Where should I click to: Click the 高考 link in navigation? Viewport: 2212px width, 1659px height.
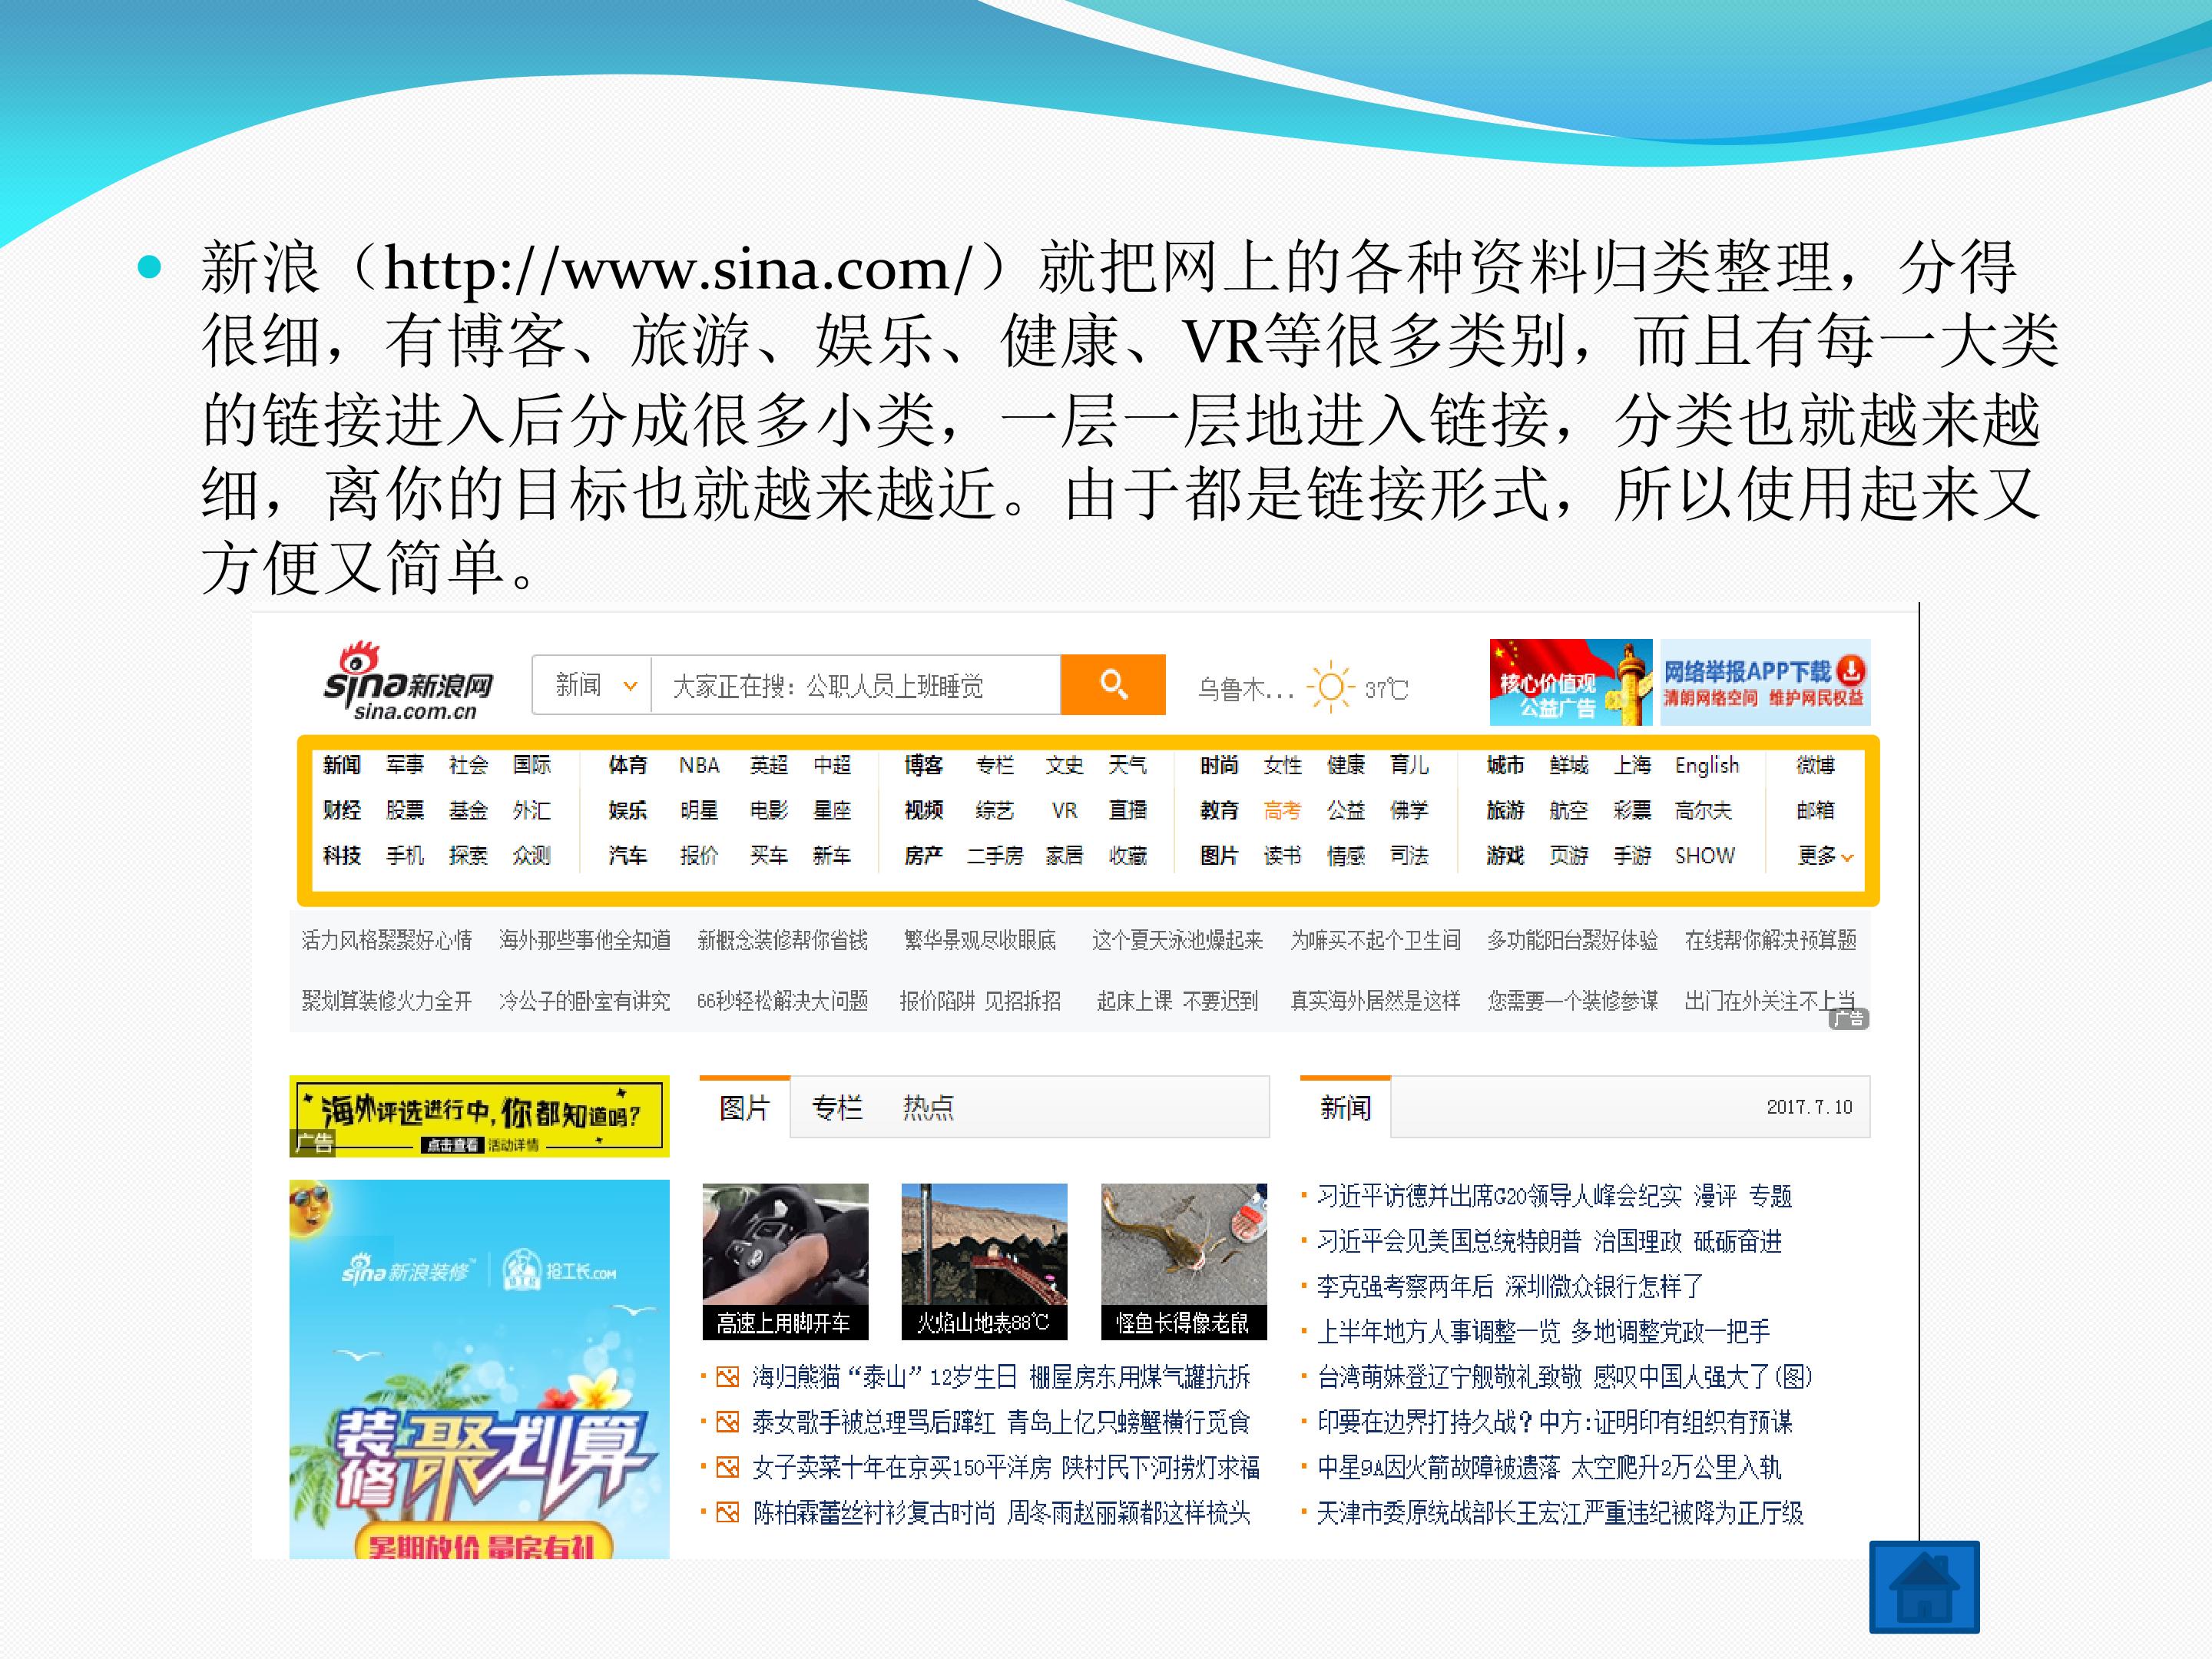click(x=1282, y=810)
